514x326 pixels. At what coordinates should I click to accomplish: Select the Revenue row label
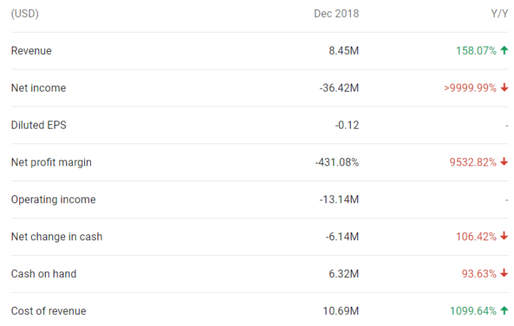pos(31,51)
